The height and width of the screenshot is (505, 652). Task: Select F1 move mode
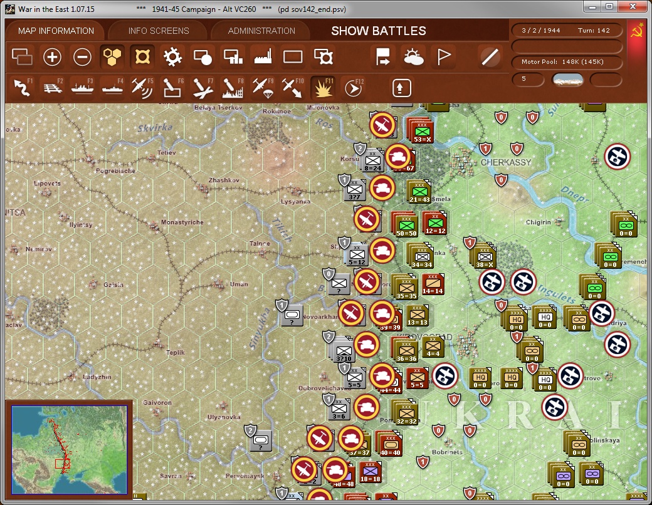(x=23, y=88)
